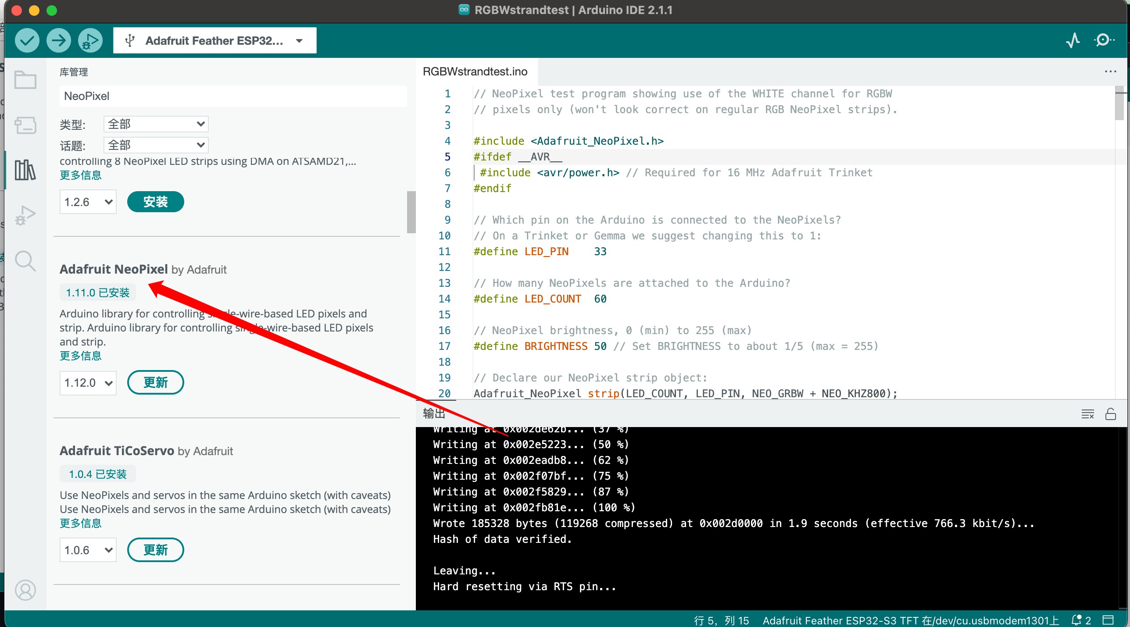This screenshot has width=1130, height=627.
Task: Click the 'Wrote 185328 bytes' output line
Action: tap(734, 523)
